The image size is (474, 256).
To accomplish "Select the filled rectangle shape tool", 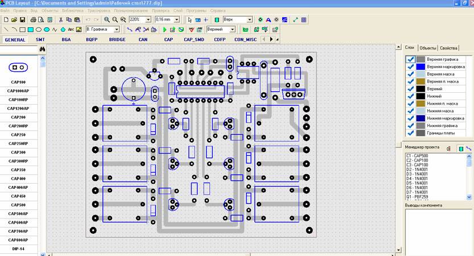I will point(31,30).
